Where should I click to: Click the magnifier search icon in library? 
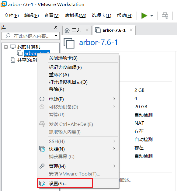(x=8, y=36)
